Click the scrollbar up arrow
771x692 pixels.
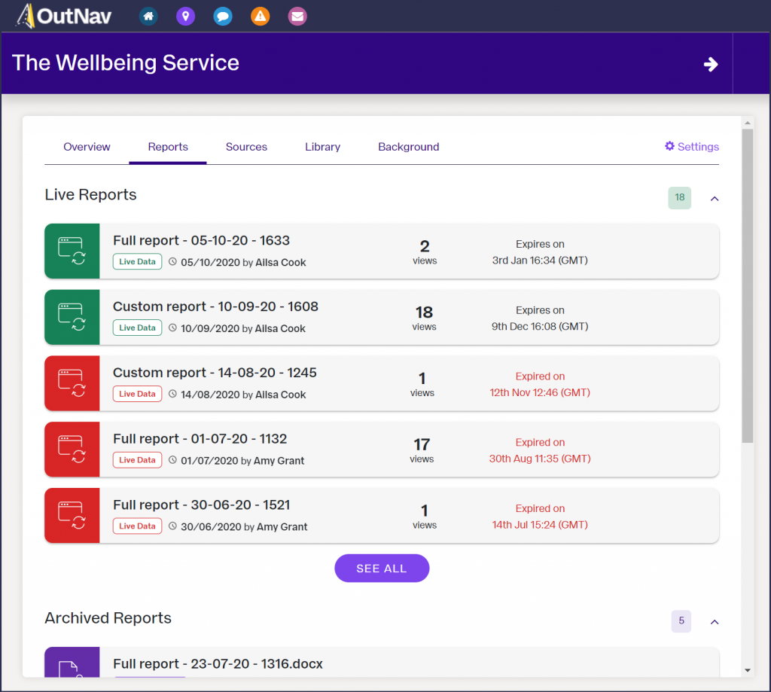[748, 123]
